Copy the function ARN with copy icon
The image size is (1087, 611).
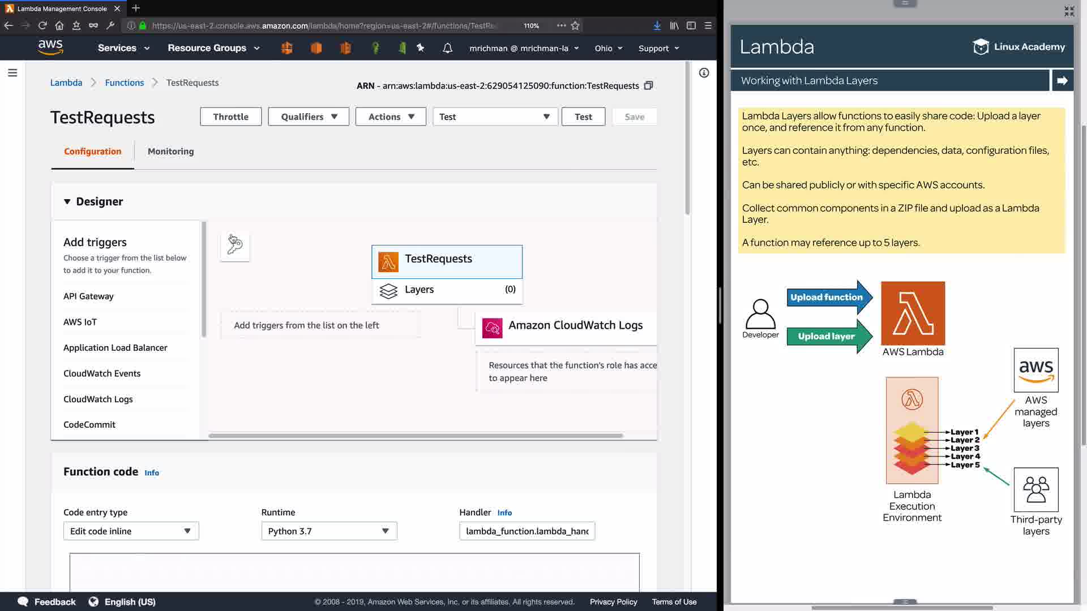649,85
